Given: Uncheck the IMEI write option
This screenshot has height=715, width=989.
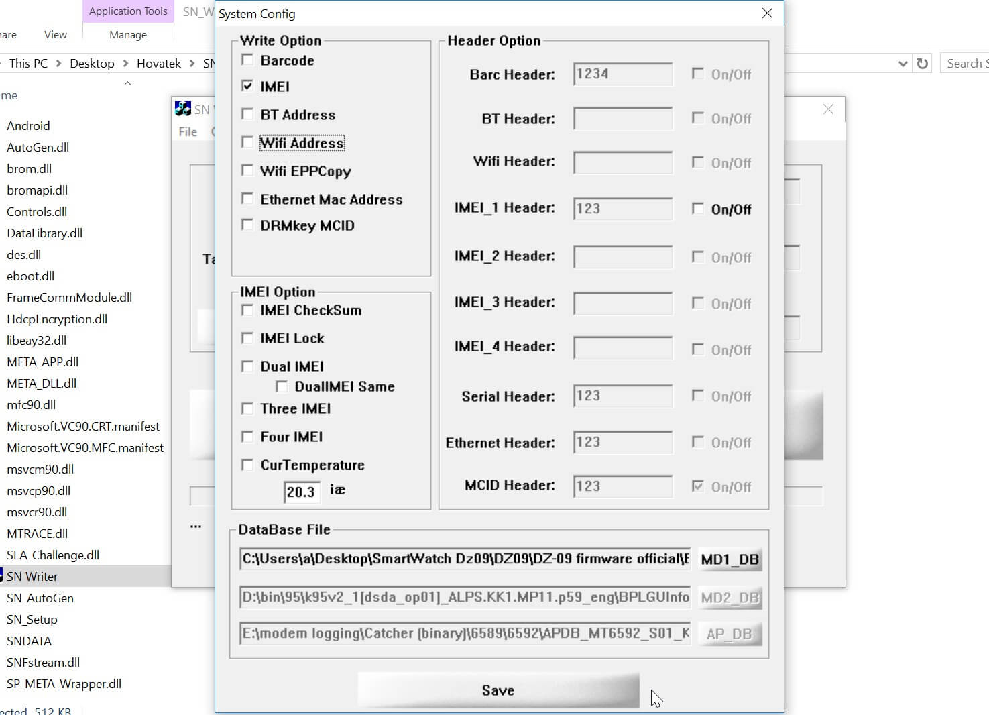Looking at the screenshot, I should pos(247,86).
